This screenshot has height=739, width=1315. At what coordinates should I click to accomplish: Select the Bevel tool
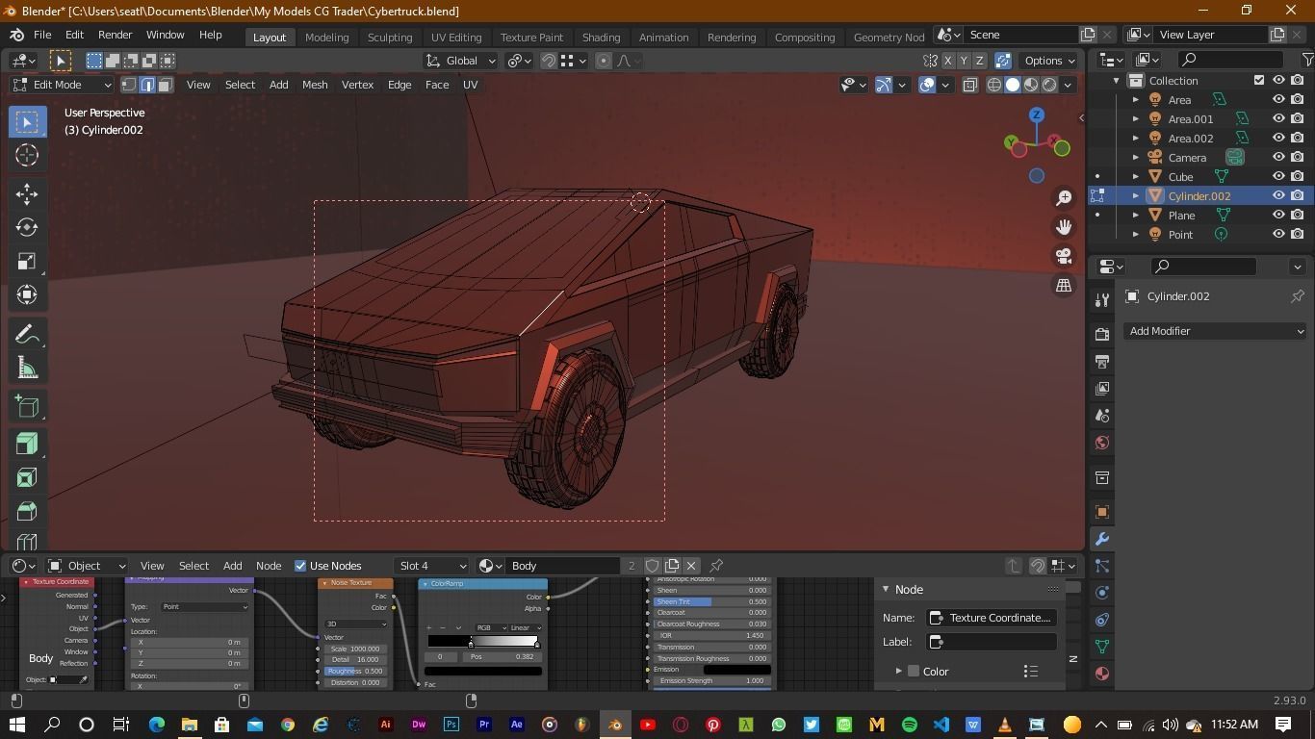(27, 511)
